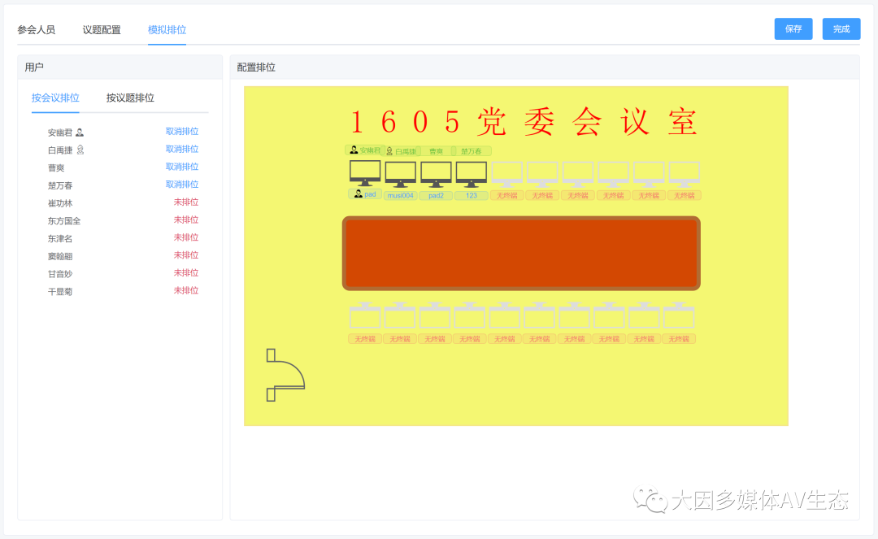Click the attendee icon next to 白禹捷

point(78,149)
